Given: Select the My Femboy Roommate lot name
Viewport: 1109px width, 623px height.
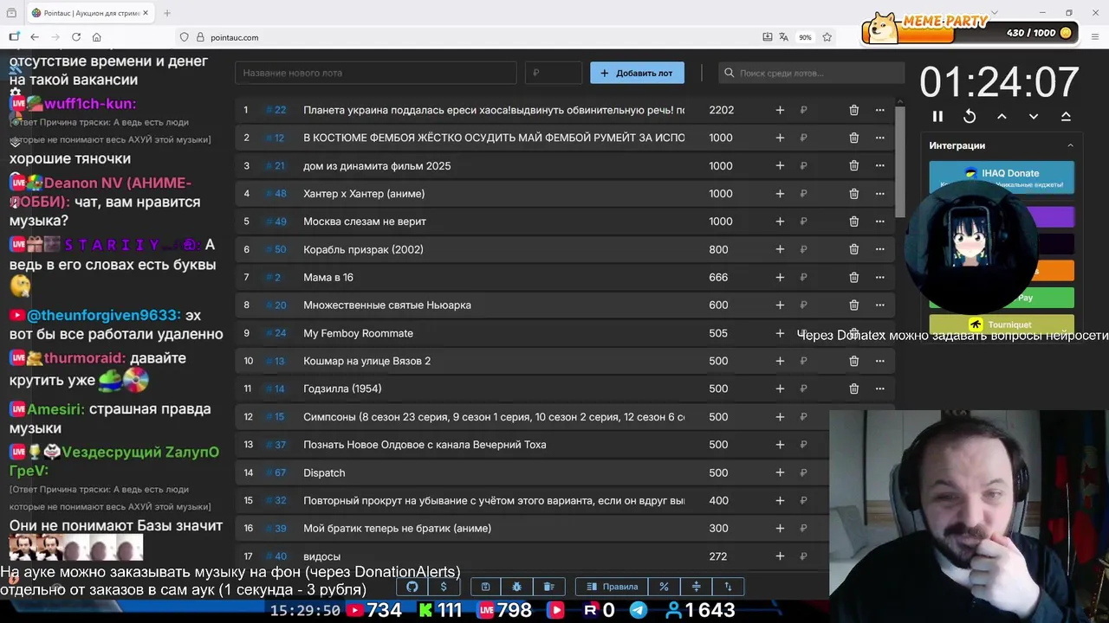Looking at the screenshot, I should pyautogui.click(x=358, y=333).
